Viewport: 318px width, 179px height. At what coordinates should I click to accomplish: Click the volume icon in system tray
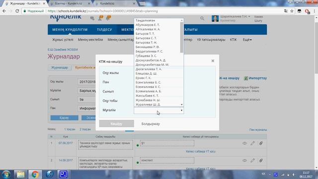tap(294, 175)
